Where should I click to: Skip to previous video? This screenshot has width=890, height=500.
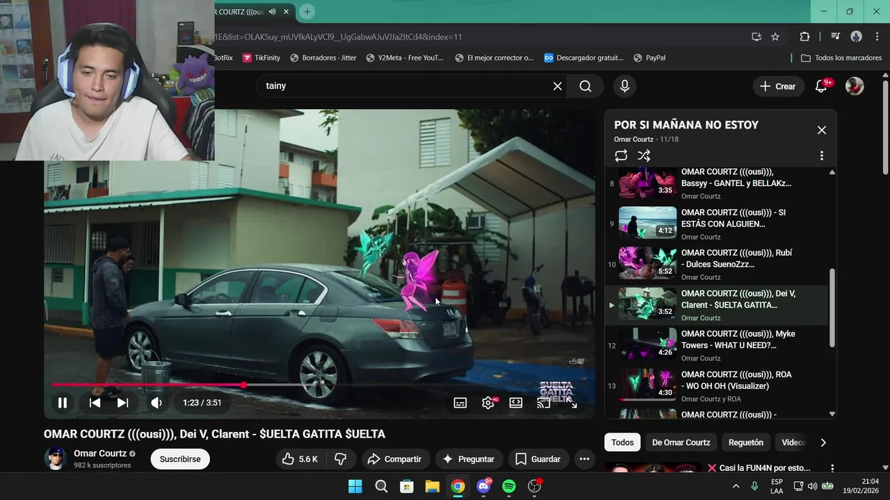[95, 403]
